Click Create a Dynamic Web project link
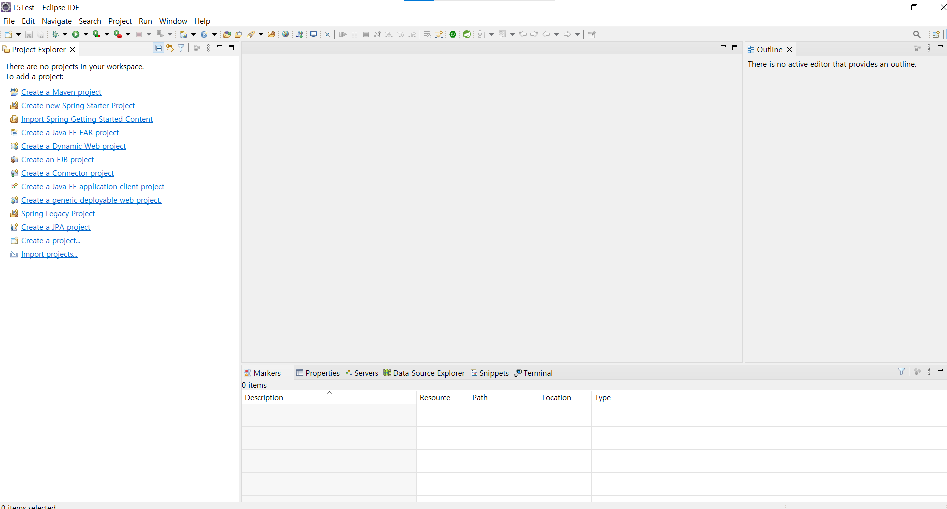The width and height of the screenshot is (947, 509). click(74, 146)
